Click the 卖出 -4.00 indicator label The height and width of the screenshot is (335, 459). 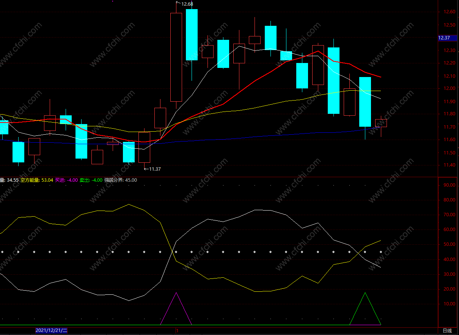click(x=91, y=180)
